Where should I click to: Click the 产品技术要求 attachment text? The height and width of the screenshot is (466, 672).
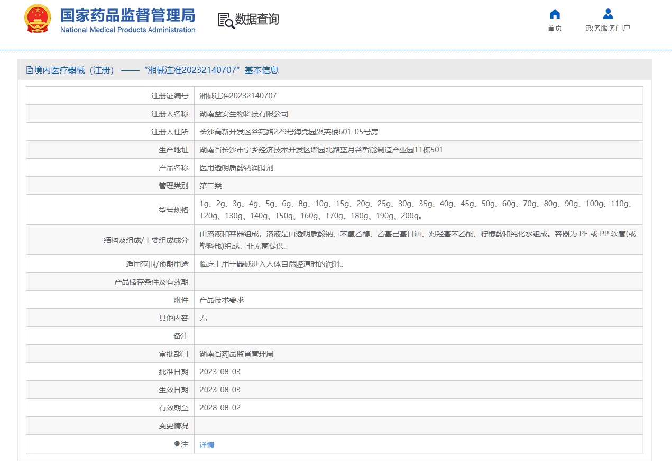[x=222, y=300]
